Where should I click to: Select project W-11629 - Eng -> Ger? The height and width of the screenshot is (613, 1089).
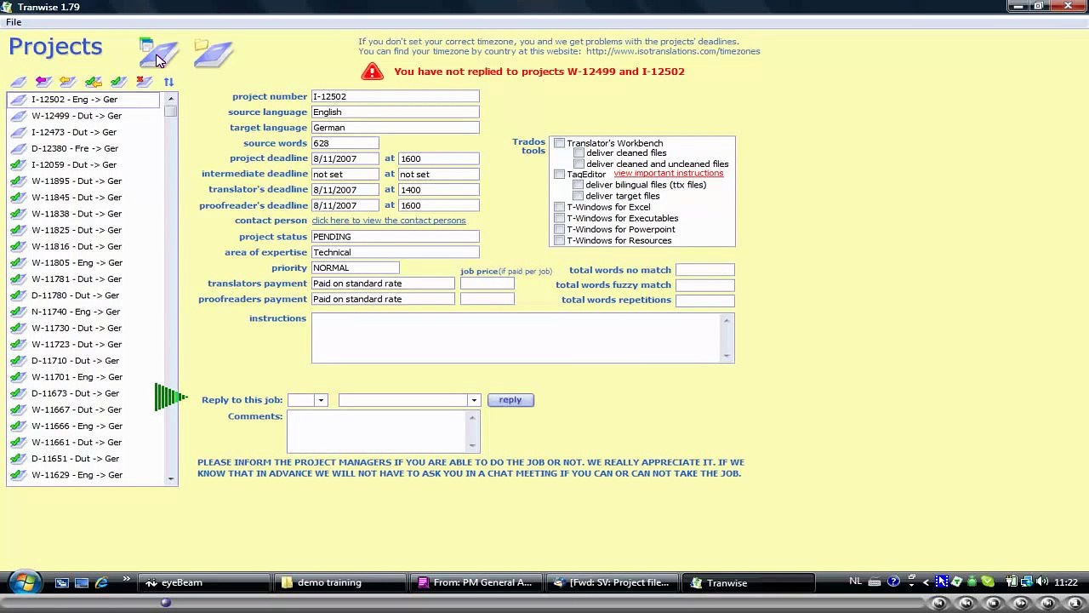point(83,475)
